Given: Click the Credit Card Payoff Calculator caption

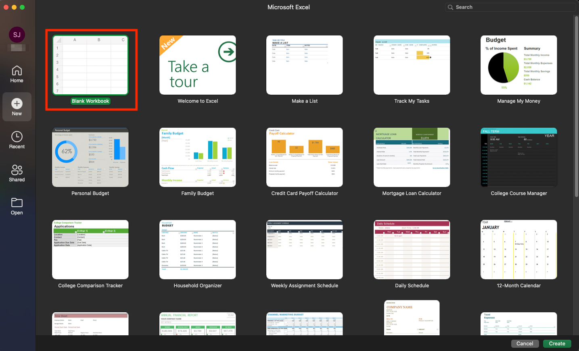Looking at the screenshot, I should coord(305,193).
